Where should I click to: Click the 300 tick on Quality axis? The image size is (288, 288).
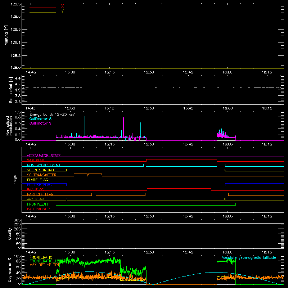17,220
